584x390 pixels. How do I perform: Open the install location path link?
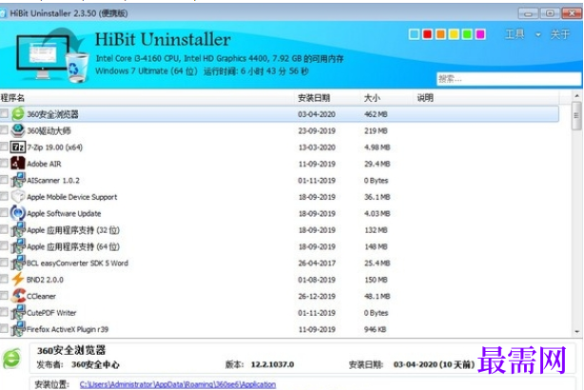(178, 384)
